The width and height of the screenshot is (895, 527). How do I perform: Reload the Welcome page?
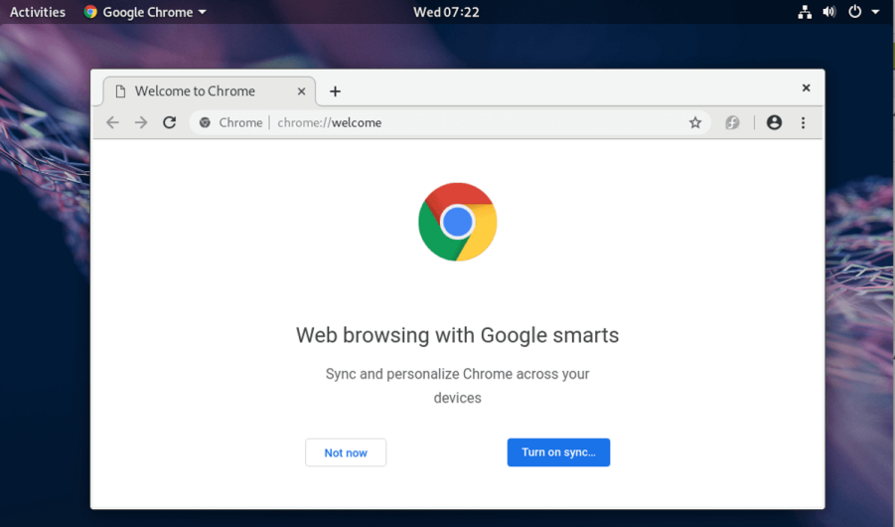[170, 122]
